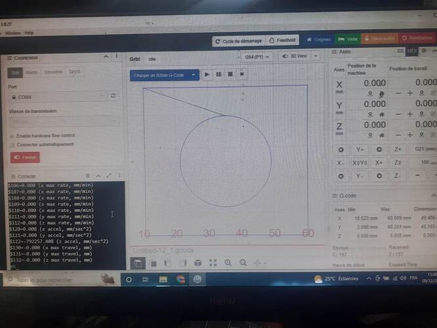Toggle Connecter automatiquement checkbox
Viewport: 437px width, 328px height.
coord(12,145)
